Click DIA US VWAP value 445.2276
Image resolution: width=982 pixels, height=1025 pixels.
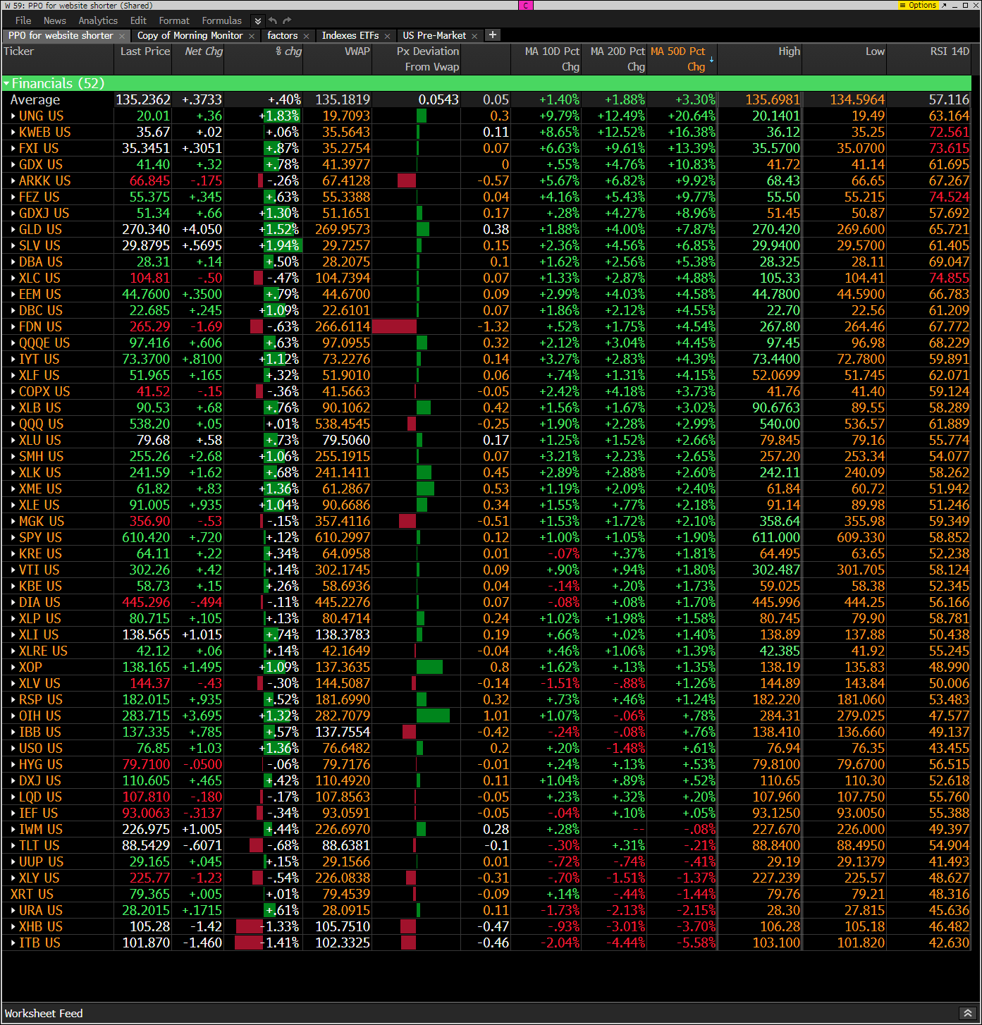pyautogui.click(x=342, y=602)
